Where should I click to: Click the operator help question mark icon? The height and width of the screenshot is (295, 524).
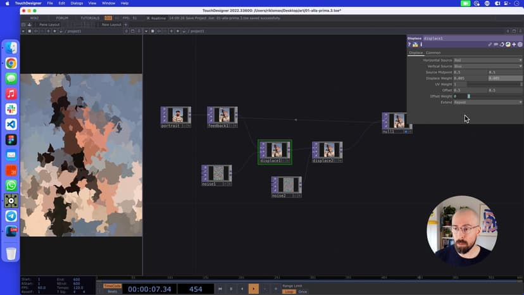click(x=409, y=44)
